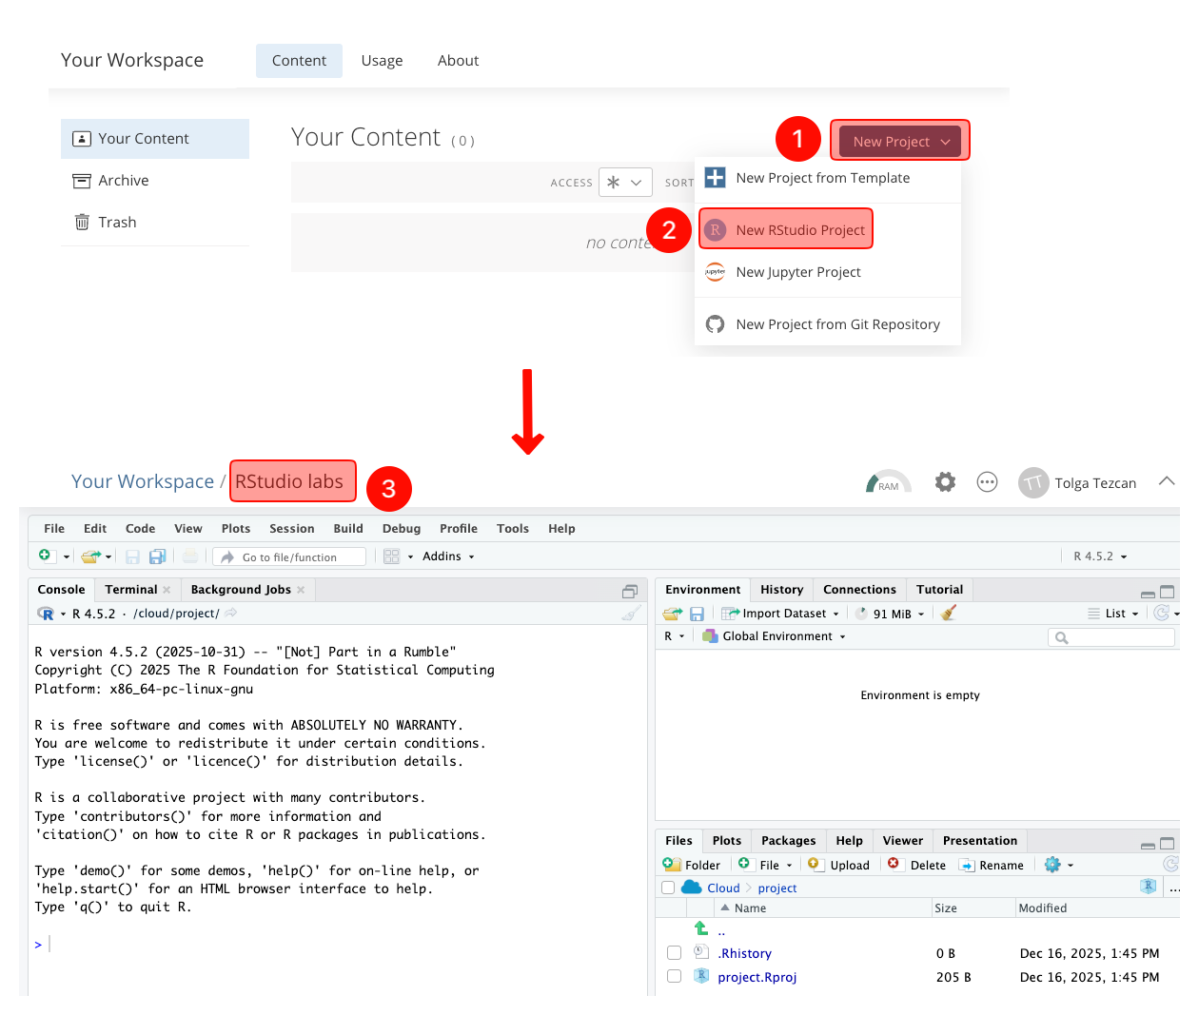Open the Tools menu
The image size is (1199, 1015).
513,529
